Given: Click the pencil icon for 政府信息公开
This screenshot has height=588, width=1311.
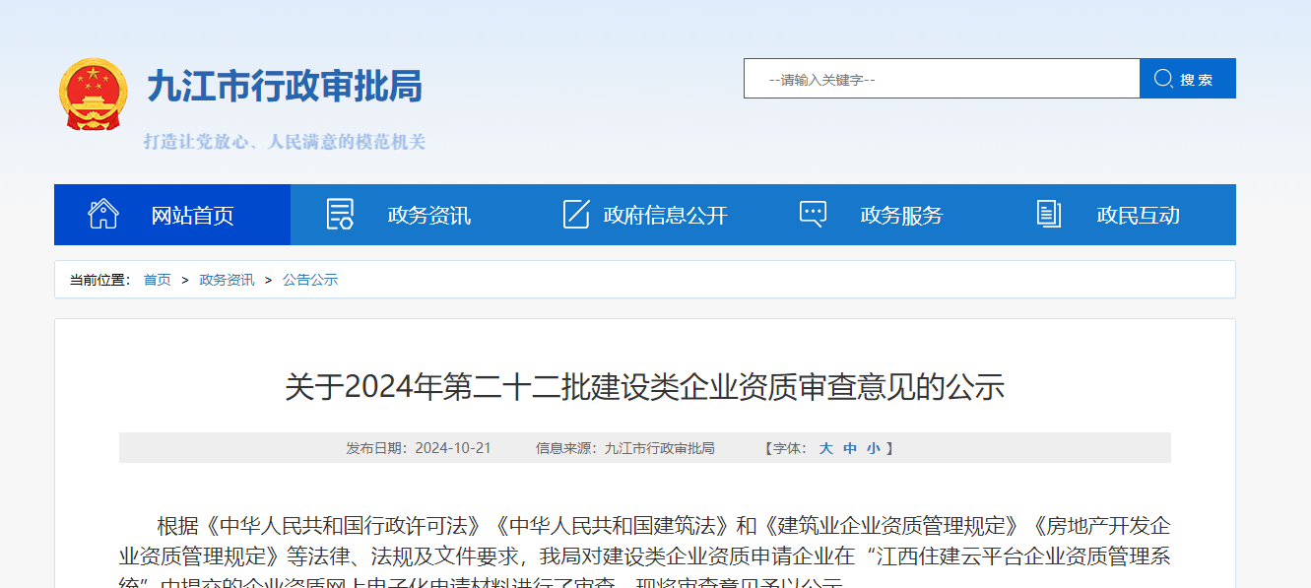Looking at the screenshot, I should pos(575,214).
